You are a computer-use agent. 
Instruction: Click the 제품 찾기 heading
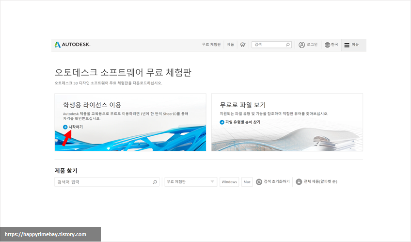[66, 171]
